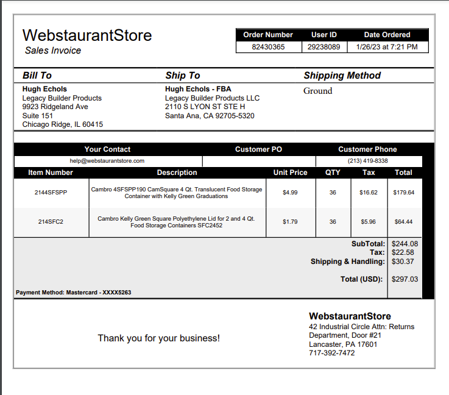449x395 pixels.
Task: Click Legacy Builder Products LLC
Action: (212, 98)
